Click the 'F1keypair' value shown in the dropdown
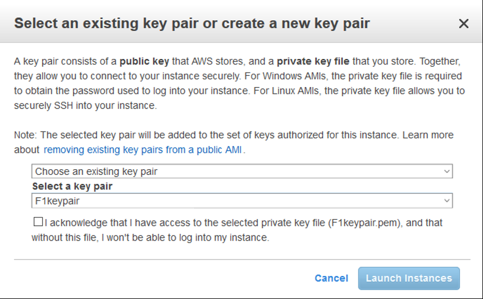483x299 pixels. (57, 201)
